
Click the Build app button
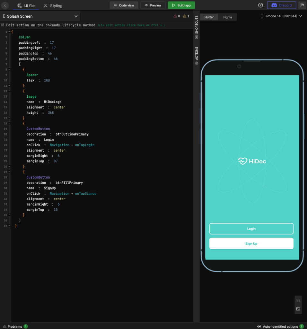point(181,5)
